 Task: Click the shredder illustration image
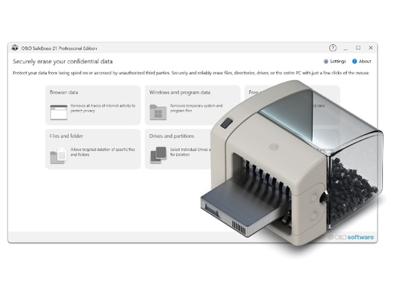(x=292, y=163)
